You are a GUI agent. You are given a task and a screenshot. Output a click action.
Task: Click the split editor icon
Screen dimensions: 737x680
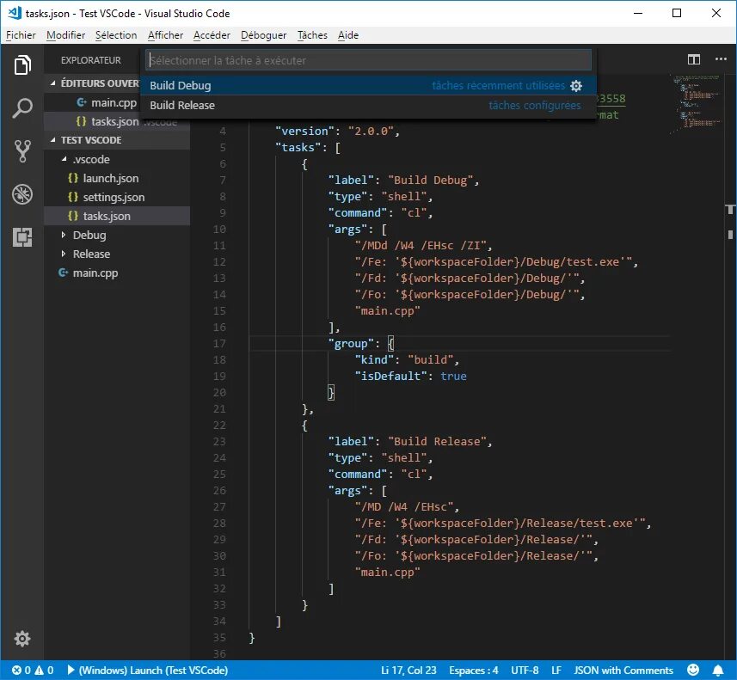coord(694,59)
